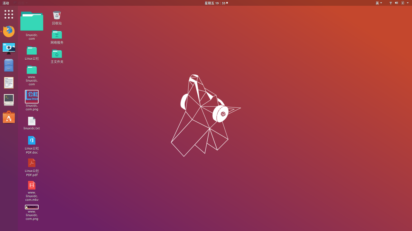Click the Wi-Fi network status icon

[390, 3]
